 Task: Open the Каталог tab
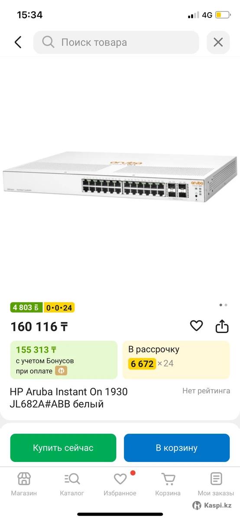[x=72, y=485]
